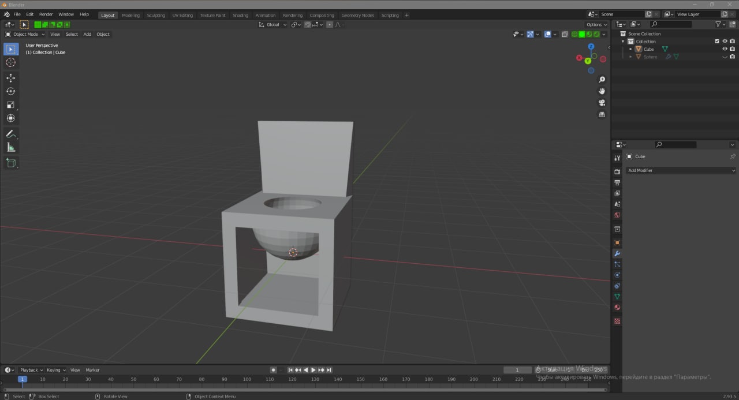Switch to the Sculpting workspace tab
Viewport: 739px width, 400px height.
pos(155,15)
